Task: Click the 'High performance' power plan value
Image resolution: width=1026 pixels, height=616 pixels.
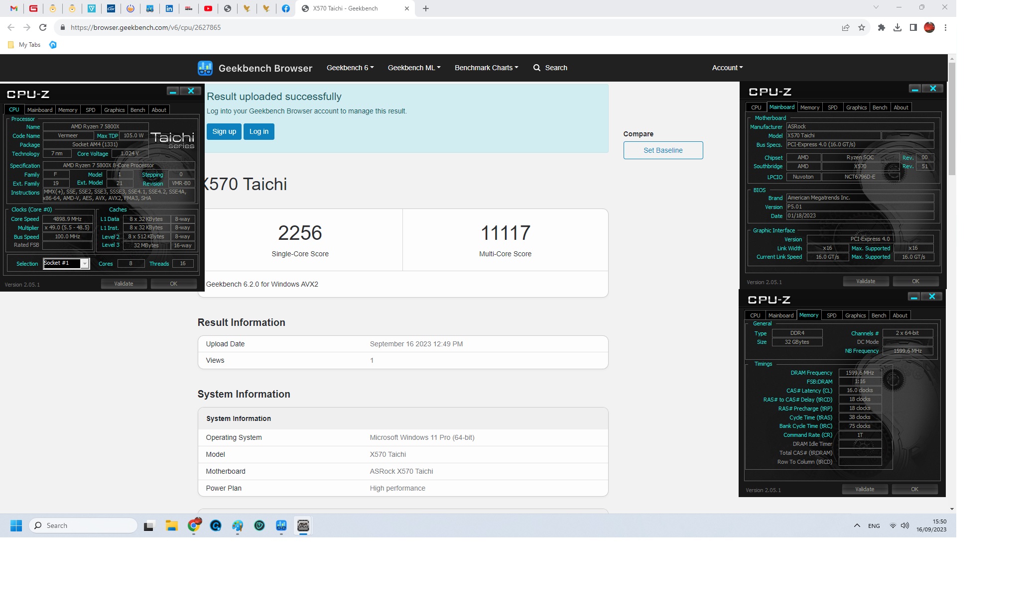Action: 397,488
